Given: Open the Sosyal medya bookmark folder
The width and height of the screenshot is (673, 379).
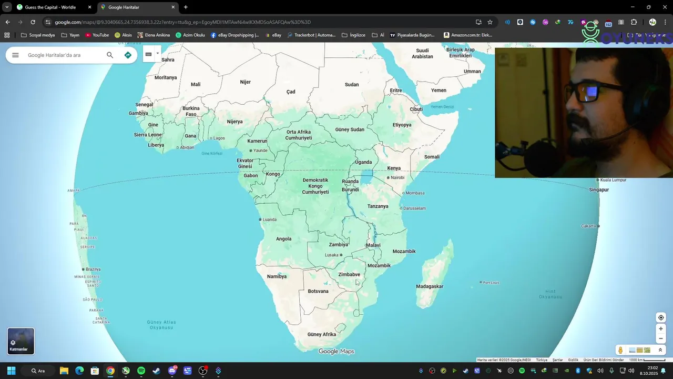Looking at the screenshot, I should [38, 35].
